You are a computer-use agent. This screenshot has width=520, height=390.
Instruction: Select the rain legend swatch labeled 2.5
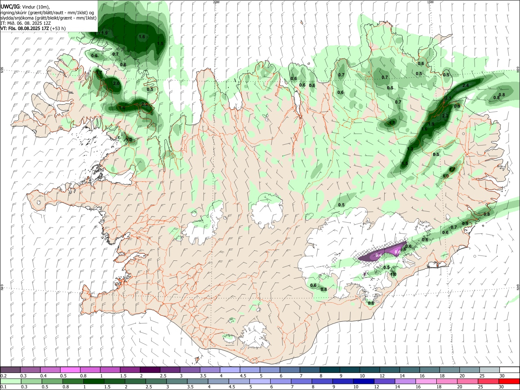pos(156,381)
